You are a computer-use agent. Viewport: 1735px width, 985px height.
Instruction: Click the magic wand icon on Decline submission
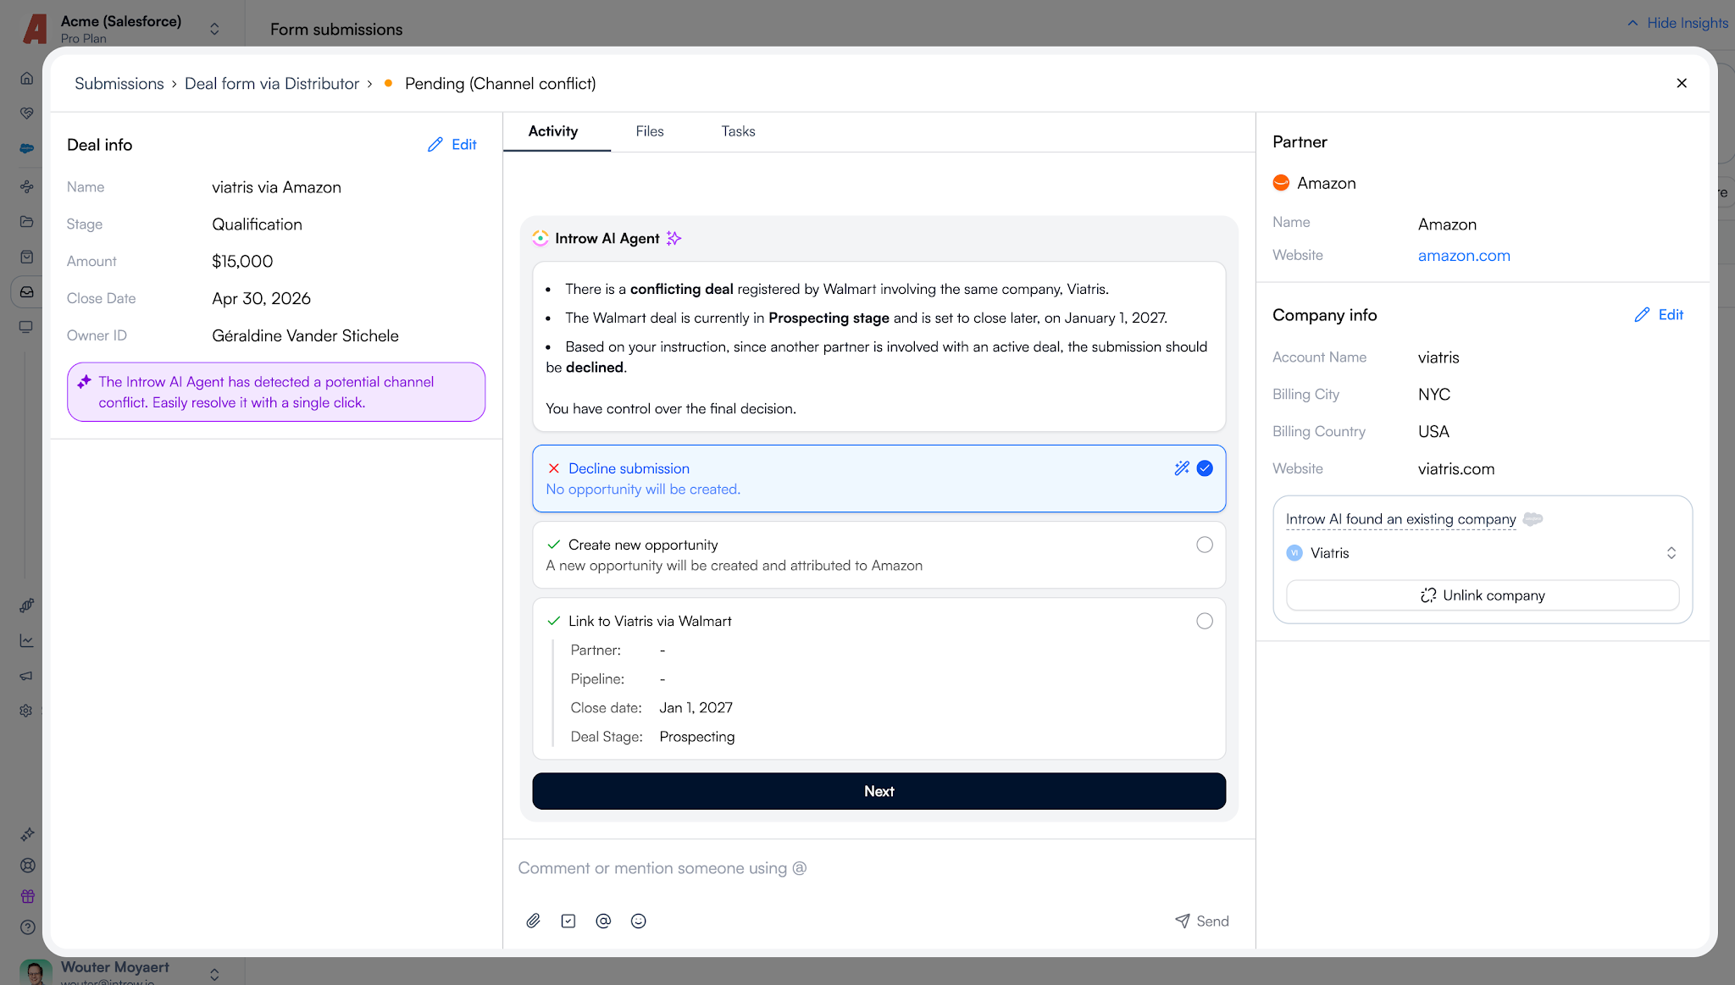(1182, 468)
